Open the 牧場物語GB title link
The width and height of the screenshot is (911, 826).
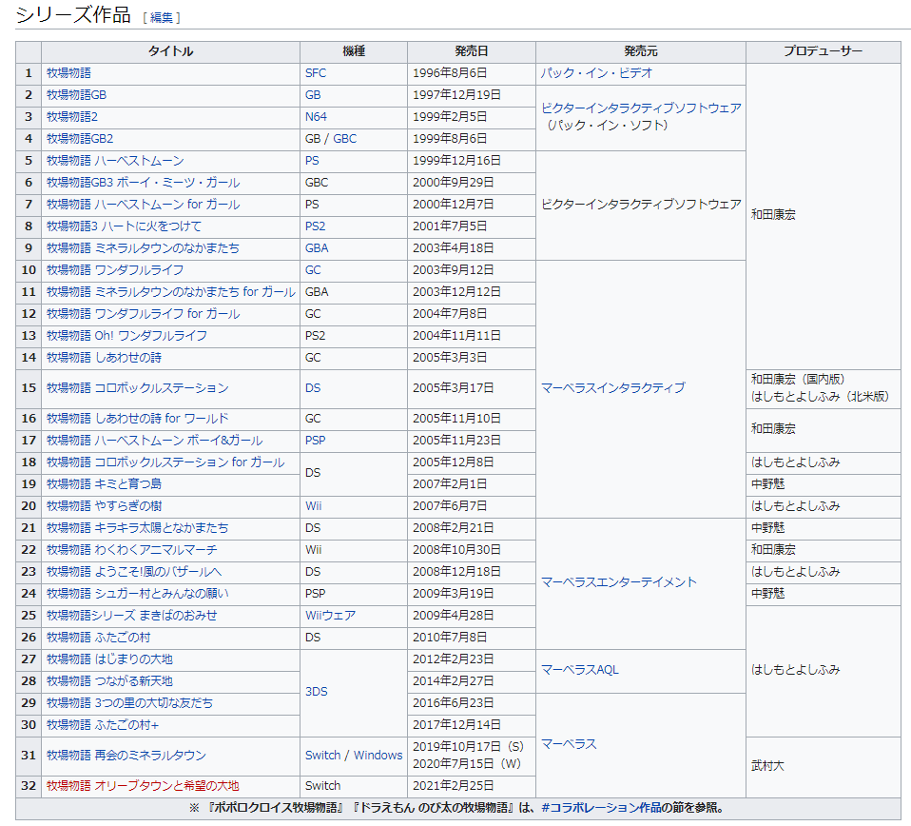tap(76, 95)
